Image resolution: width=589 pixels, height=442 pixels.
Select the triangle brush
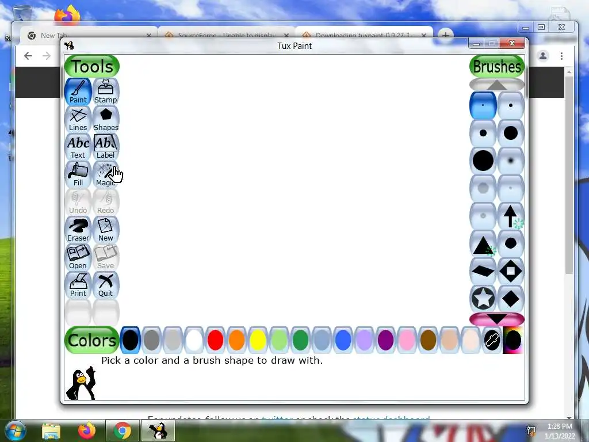483,243
